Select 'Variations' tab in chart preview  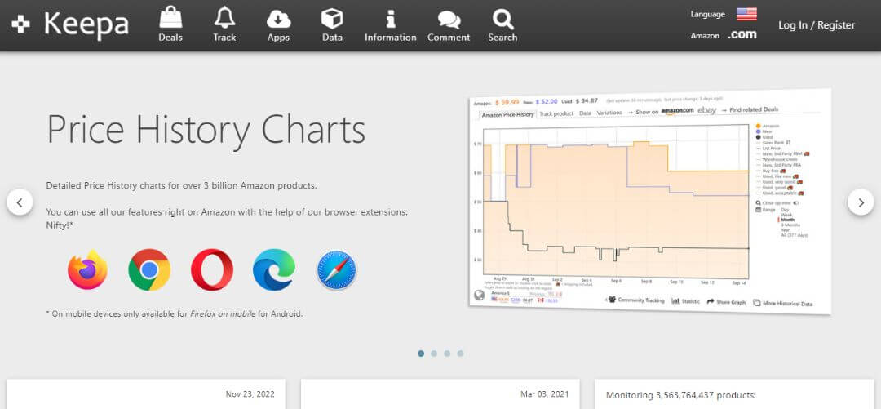coord(609,113)
